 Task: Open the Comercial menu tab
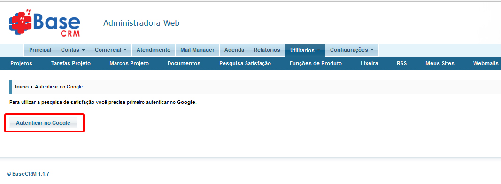coord(110,50)
